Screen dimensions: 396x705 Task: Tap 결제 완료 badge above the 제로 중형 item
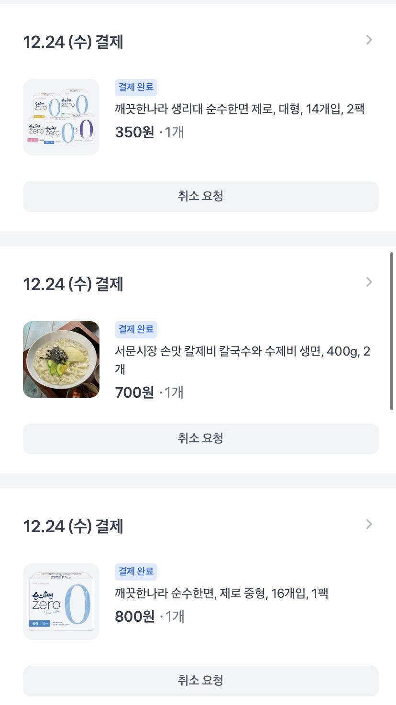136,571
